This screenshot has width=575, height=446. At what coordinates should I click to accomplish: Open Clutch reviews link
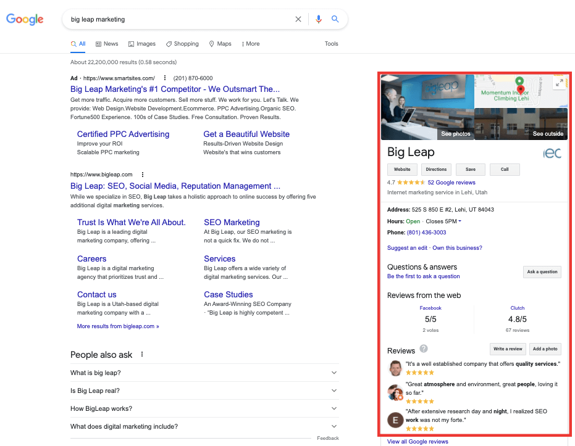pos(517,308)
